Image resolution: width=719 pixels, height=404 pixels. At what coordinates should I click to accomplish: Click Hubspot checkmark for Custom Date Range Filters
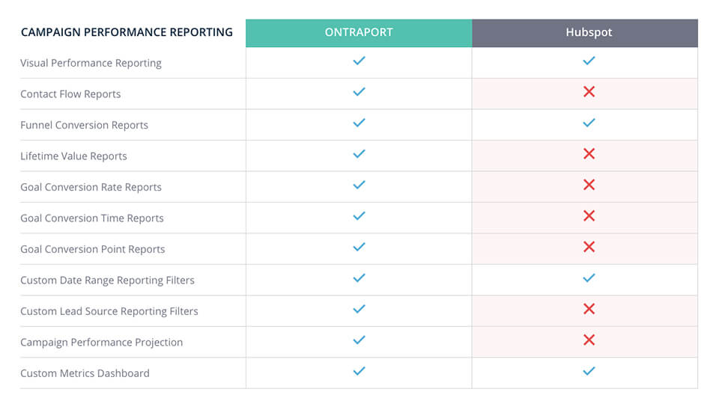coord(589,278)
